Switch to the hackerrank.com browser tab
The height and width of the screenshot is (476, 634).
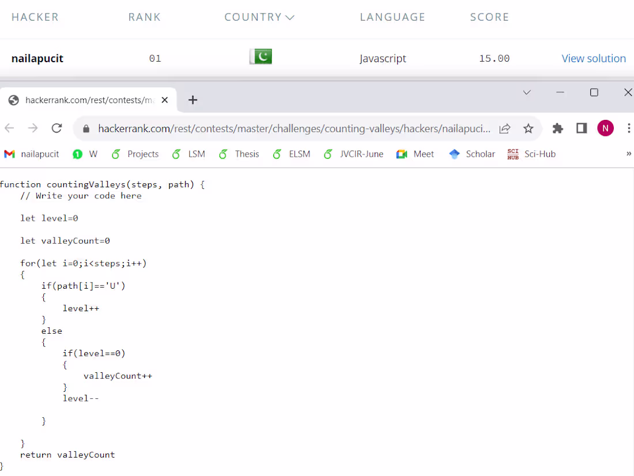(86, 100)
